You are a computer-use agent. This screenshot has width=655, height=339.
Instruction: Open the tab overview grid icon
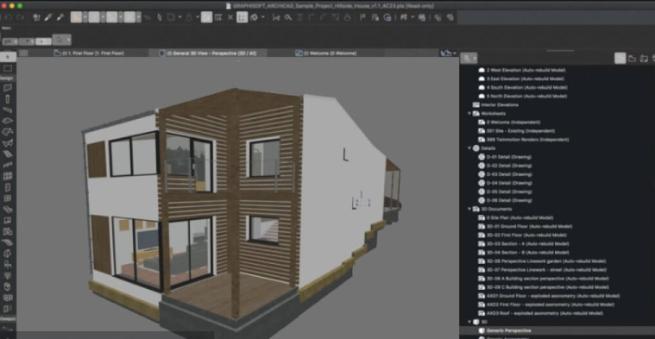click(x=23, y=53)
